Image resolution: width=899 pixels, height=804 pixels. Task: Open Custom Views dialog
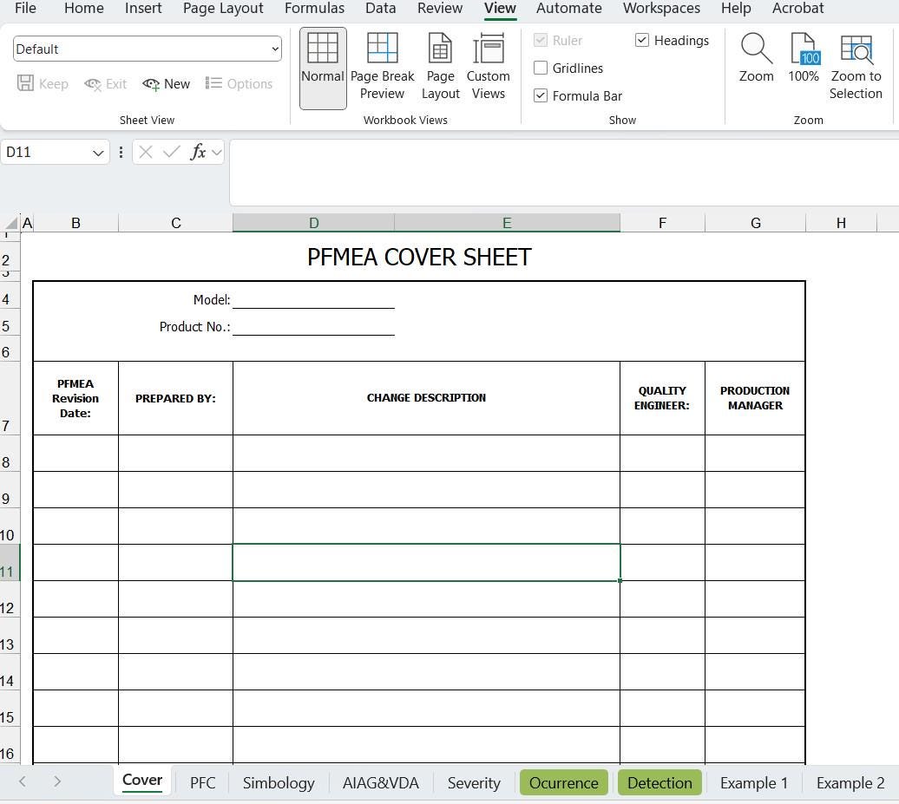coord(488,68)
